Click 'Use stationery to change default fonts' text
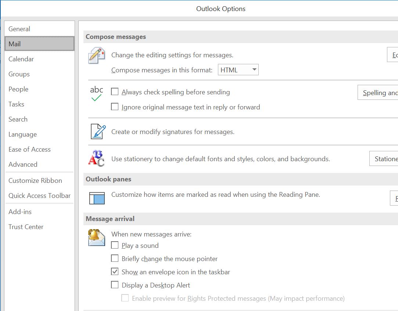 click(220, 159)
